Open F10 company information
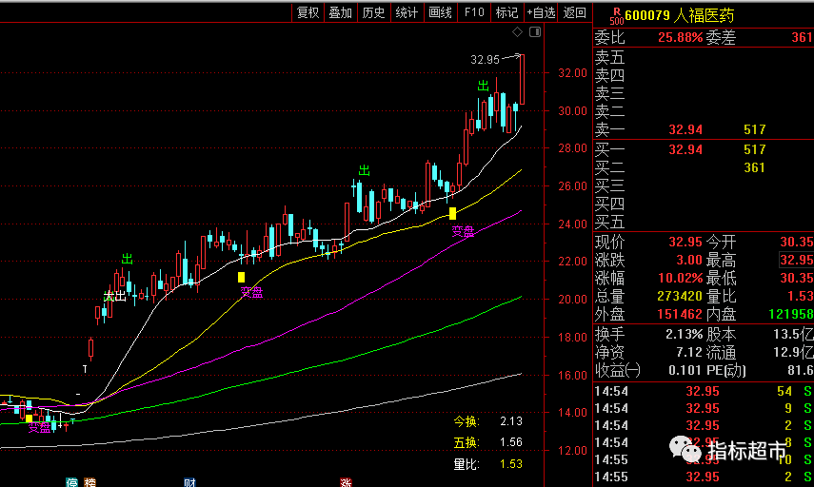This screenshot has height=487, width=814. pos(474,13)
